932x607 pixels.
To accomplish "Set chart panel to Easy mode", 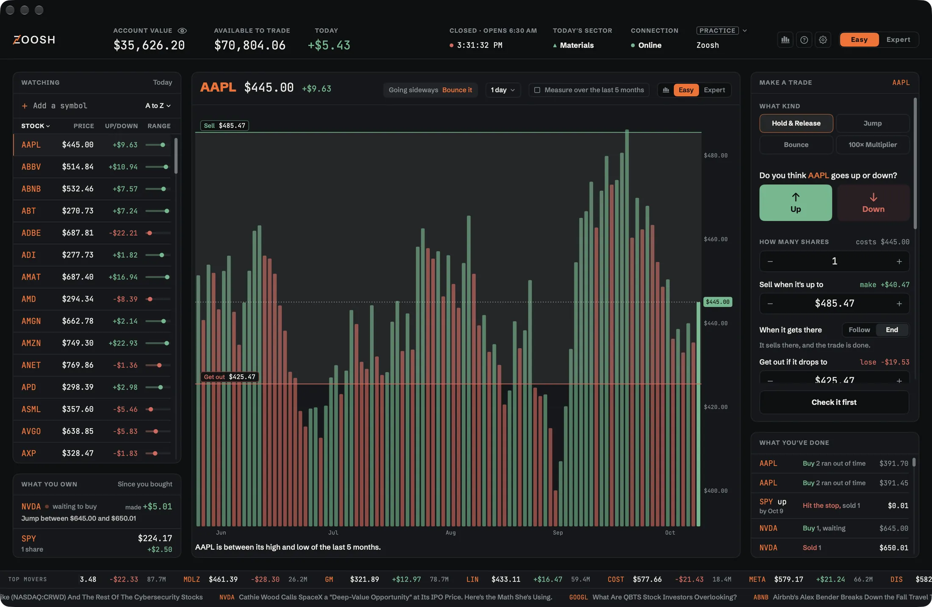I will click(686, 90).
